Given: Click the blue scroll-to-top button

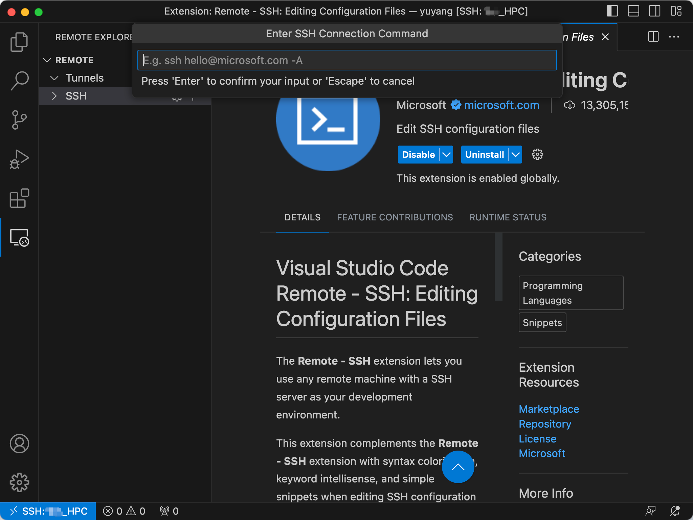Looking at the screenshot, I should point(458,467).
